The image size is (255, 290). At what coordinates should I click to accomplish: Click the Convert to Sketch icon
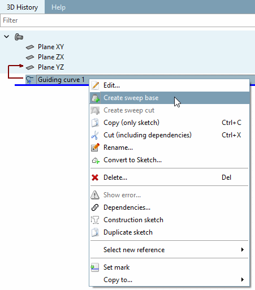click(96, 161)
